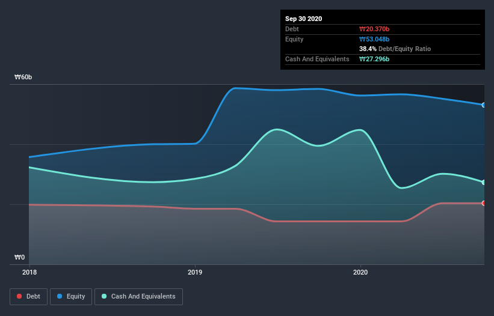Image resolution: width=494 pixels, height=316 pixels.
Task: Click the Cash And Equivalents tooltip label
Action: [317, 59]
